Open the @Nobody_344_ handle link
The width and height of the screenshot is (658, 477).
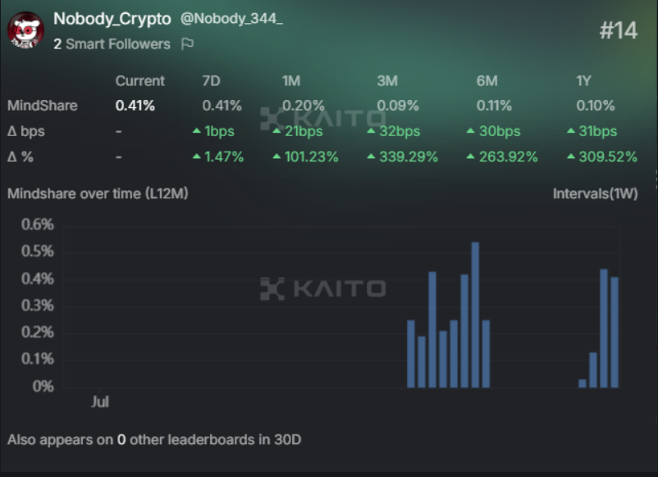[x=231, y=19]
